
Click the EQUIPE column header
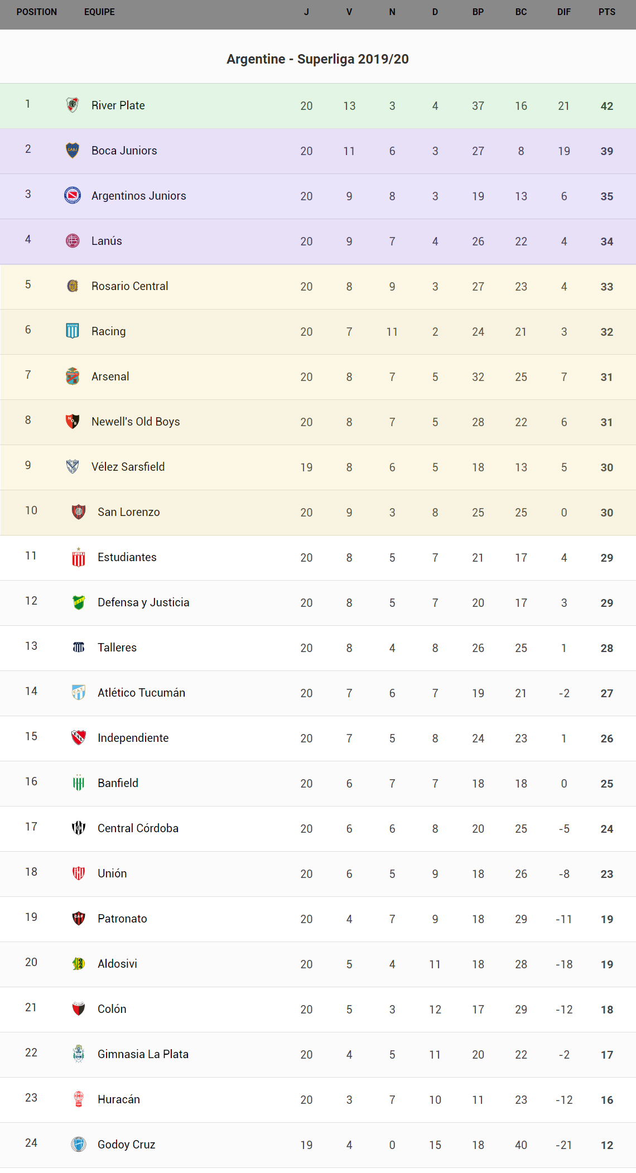tap(99, 12)
